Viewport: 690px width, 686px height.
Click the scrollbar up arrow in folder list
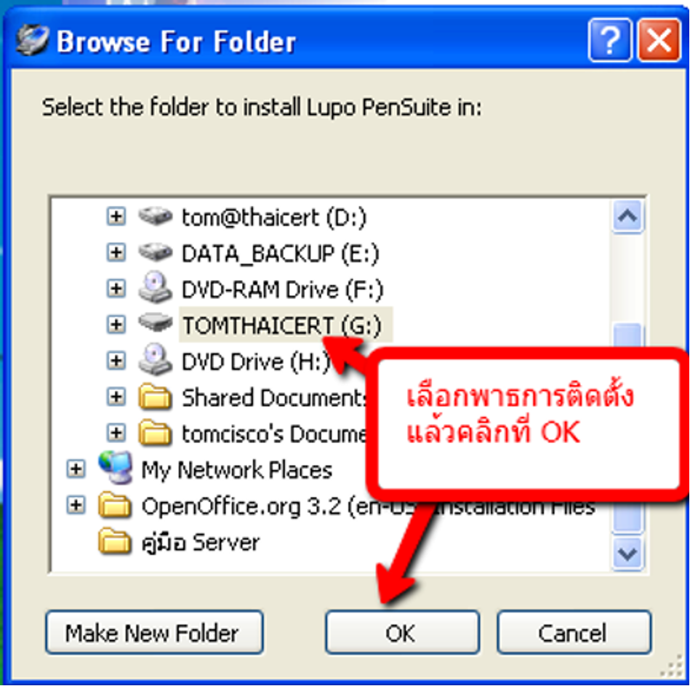(x=628, y=216)
